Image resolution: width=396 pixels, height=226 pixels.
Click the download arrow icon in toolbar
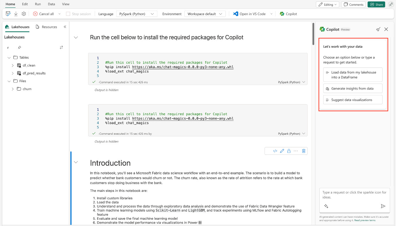click(x=16, y=14)
